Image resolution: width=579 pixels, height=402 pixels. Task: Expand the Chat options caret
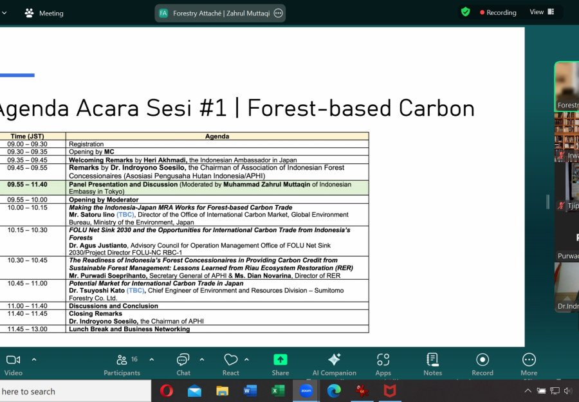point(202,359)
